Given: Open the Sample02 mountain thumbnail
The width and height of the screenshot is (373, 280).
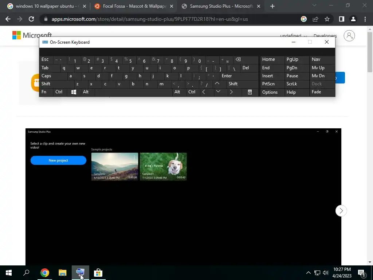Looking at the screenshot, I should (115, 167).
